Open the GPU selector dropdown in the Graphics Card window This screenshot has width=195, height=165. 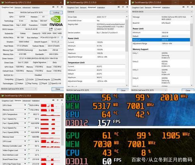coord(19,89)
